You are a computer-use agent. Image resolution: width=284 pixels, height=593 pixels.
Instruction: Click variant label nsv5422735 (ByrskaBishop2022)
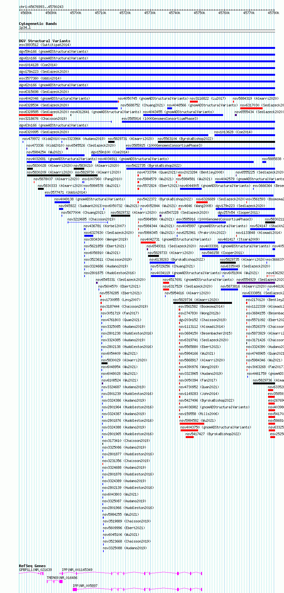(154, 166)
